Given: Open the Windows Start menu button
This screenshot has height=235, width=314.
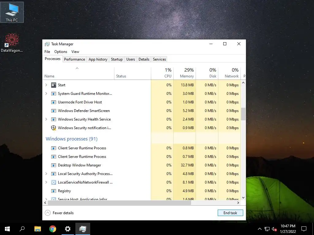Looking at the screenshot, I should (7, 229).
